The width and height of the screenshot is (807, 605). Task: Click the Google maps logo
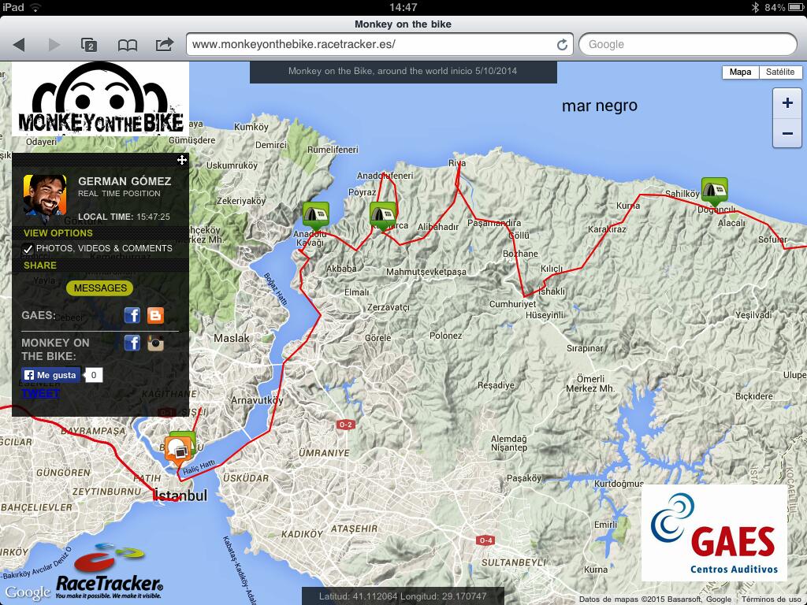28,592
